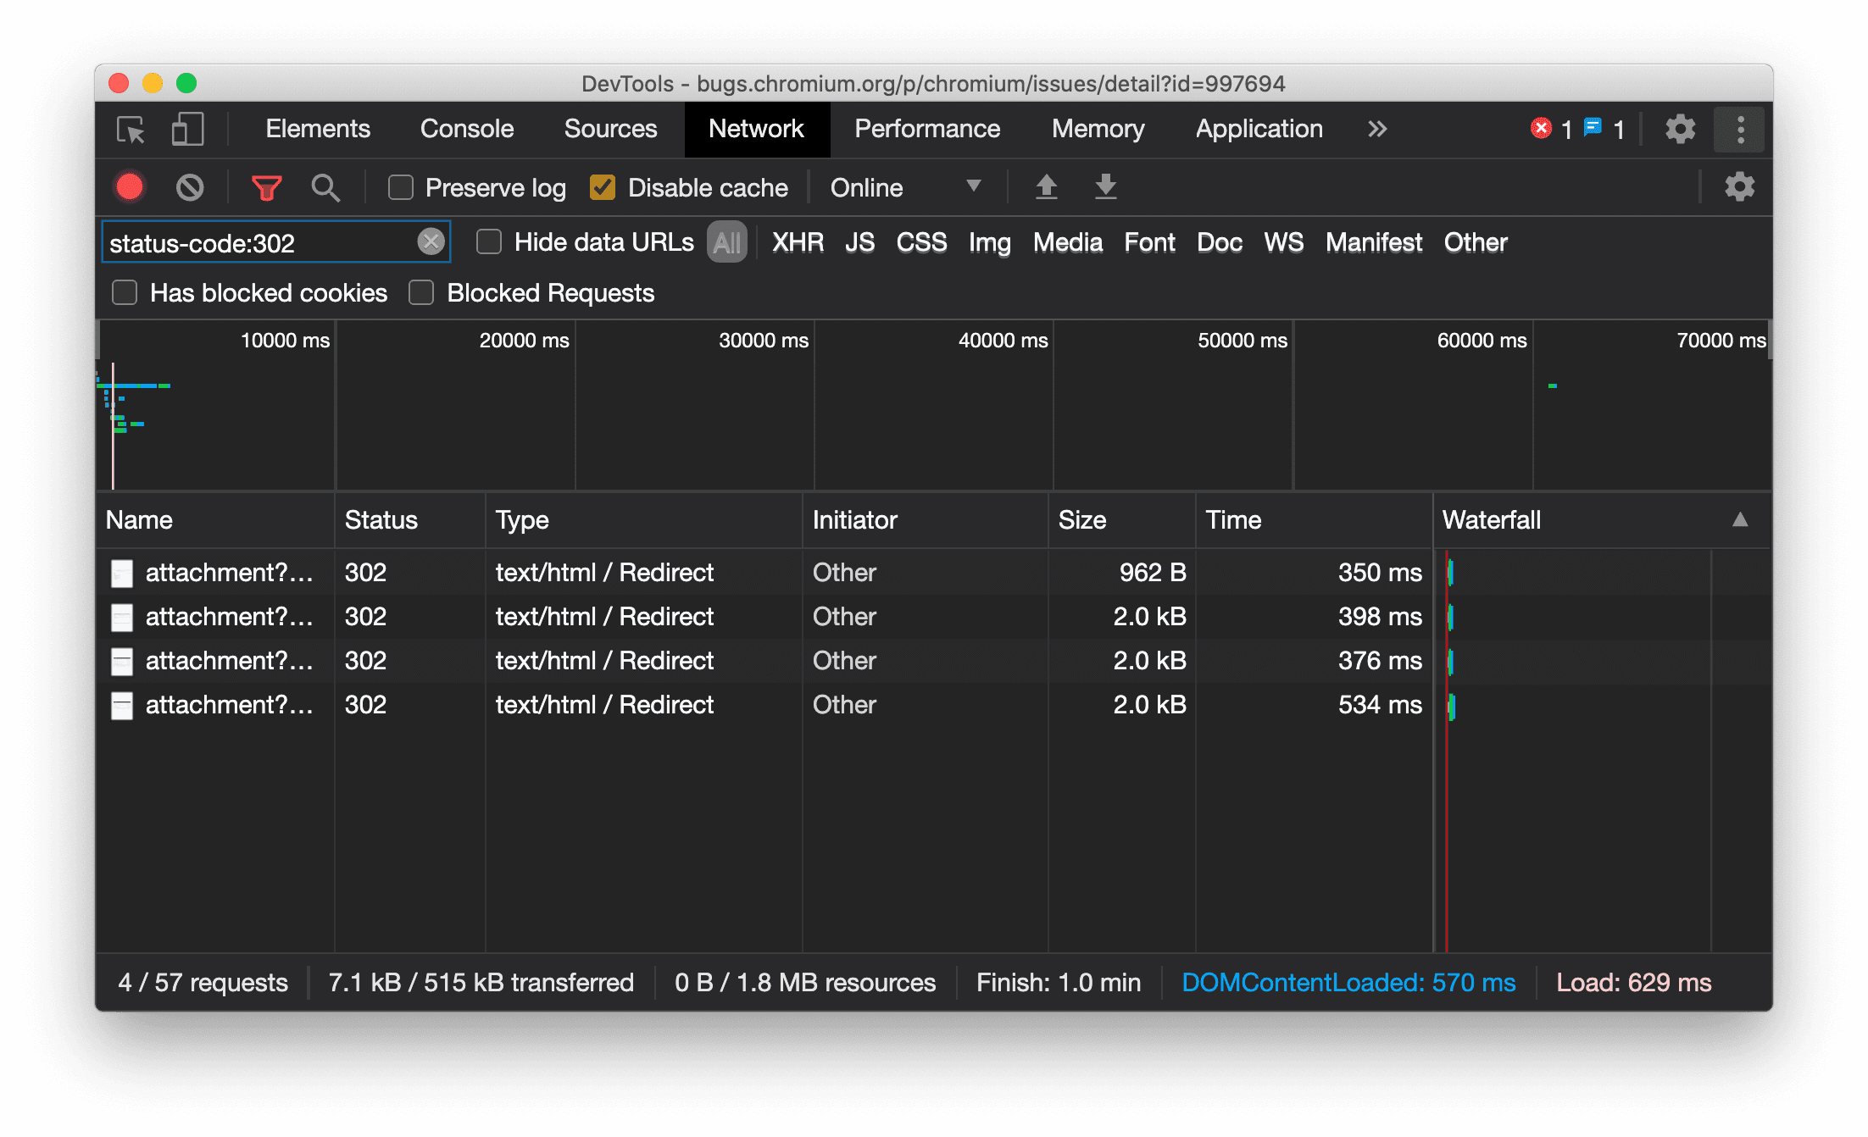Click the DevTools settings gear icon
1868x1137 pixels.
(1678, 130)
